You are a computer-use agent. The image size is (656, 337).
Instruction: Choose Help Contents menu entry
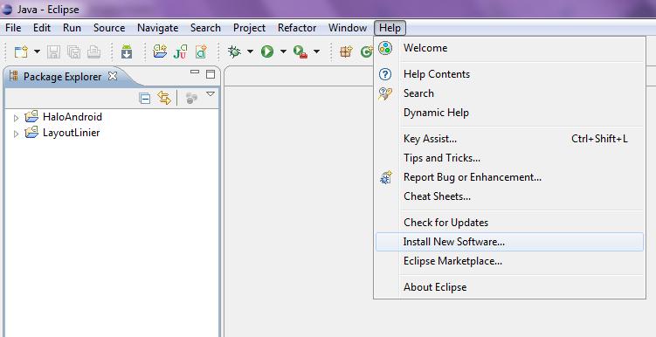509,74
